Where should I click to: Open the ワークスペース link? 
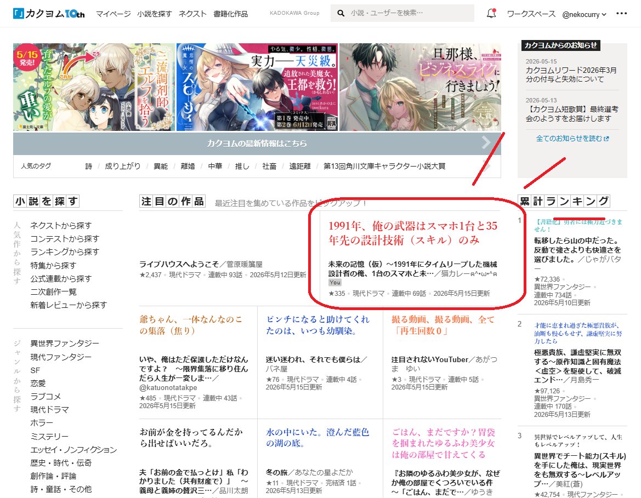pos(531,14)
